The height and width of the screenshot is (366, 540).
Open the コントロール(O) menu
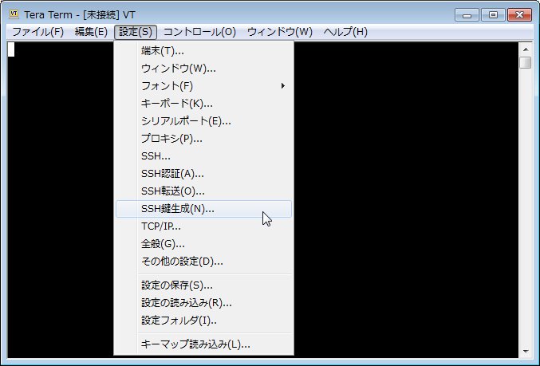(x=199, y=32)
